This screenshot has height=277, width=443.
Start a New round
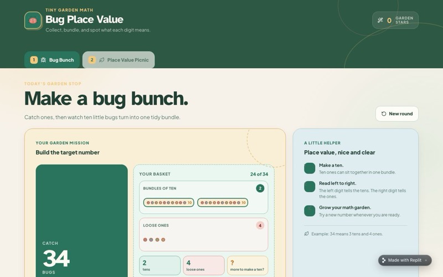coord(397,114)
